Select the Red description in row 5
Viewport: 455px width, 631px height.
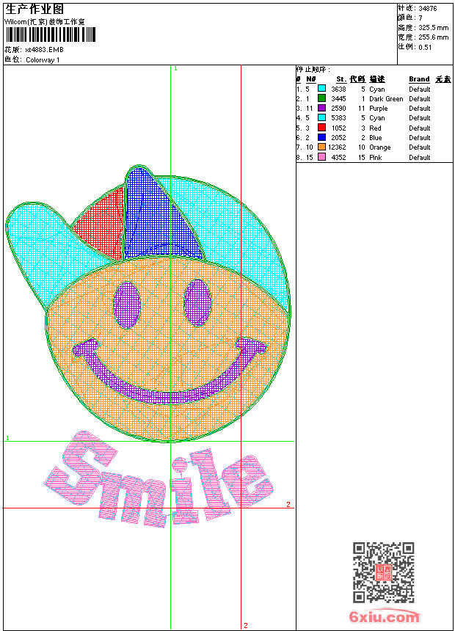375,128
